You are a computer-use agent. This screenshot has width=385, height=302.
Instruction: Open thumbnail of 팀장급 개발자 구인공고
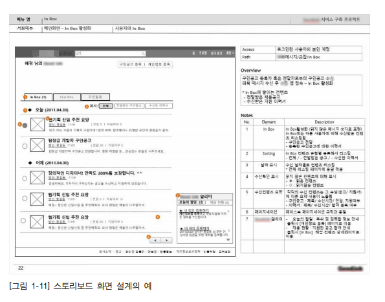click(x=38, y=146)
